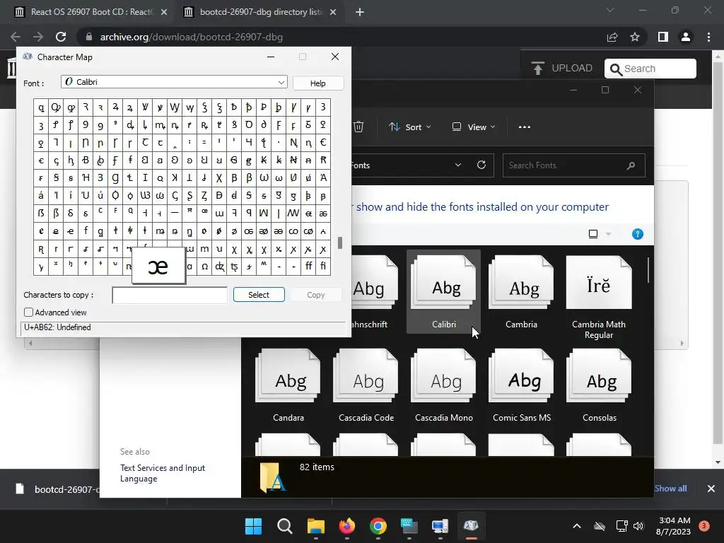Open File Explorer from the taskbar
The height and width of the screenshot is (543, 724).
tap(316, 526)
